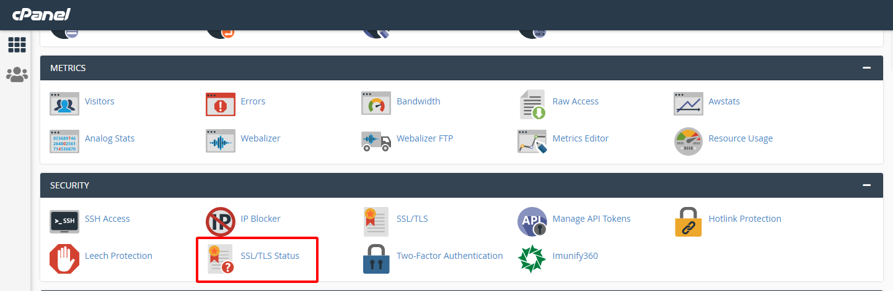Click the SECURITY section header title
The width and height of the screenshot is (893, 291).
tap(70, 185)
